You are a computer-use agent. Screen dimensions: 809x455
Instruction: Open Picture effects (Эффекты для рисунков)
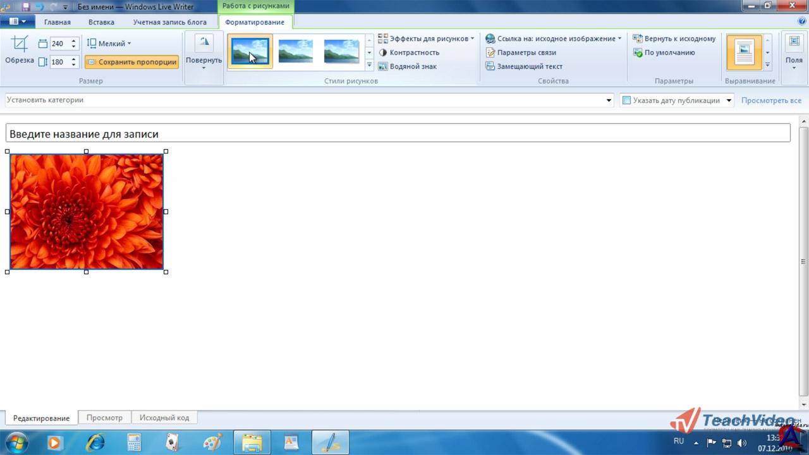coord(426,39)
